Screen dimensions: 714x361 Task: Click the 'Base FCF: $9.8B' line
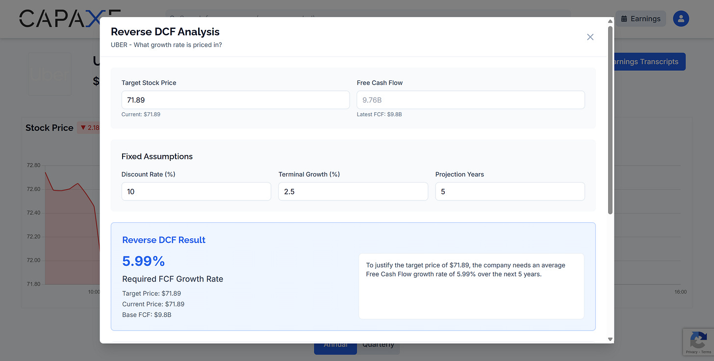tap(147, 315)
